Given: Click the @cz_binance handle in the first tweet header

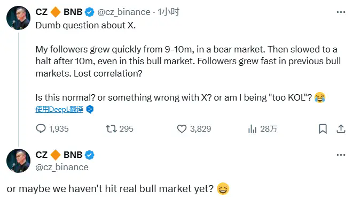Looking at the screenshot, I should pyautogui.click(x=124, y=12).
